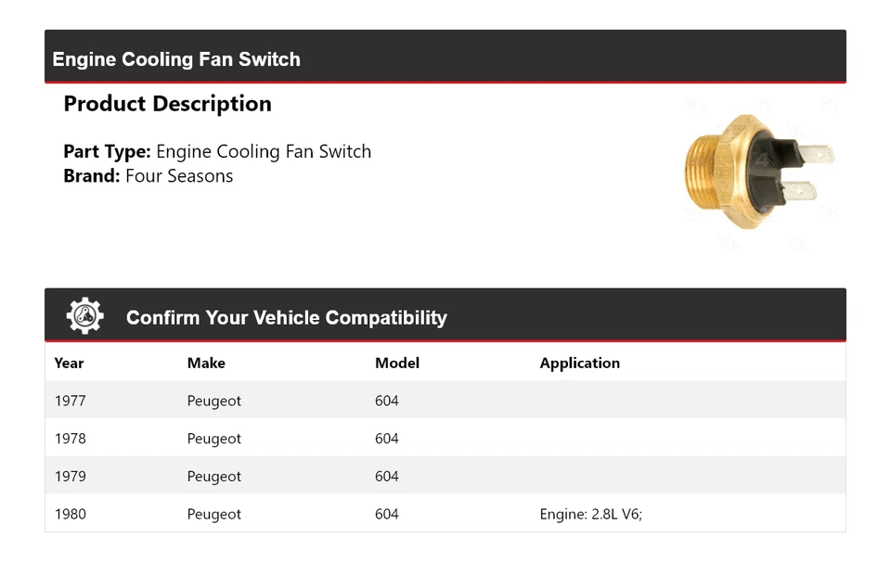The image size is (891, 562).
Task: Click the Year column header
Action: (69, 363)
